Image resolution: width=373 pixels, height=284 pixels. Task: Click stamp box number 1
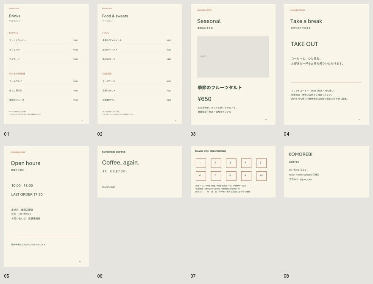tap(201, 163)
